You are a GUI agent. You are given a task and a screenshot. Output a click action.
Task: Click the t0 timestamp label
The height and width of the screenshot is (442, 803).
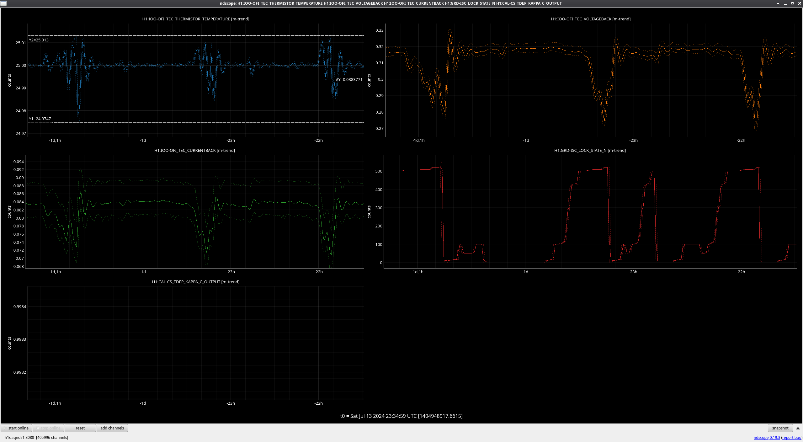point(401,416)
